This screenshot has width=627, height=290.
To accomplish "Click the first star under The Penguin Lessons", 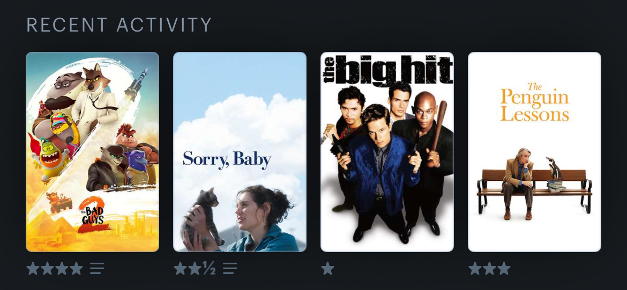I will tap(475, 269).
